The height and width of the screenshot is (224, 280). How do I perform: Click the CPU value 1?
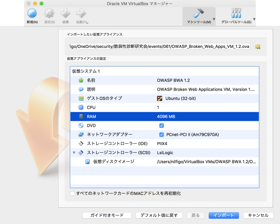[158, 107]
